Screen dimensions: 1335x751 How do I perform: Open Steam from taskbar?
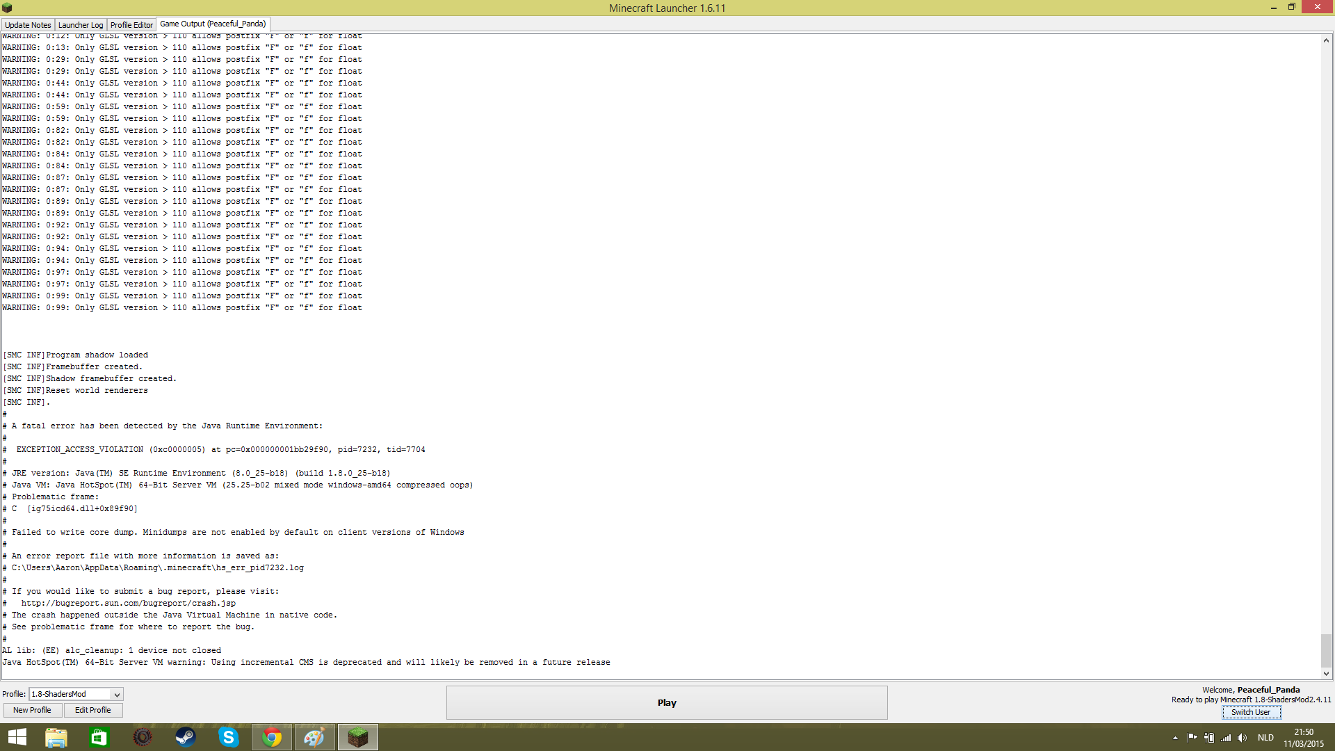186,737
